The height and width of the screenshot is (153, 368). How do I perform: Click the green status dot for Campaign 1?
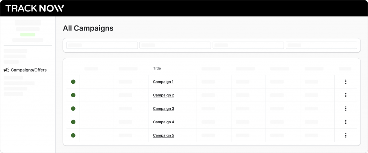pyautogui.click(x=73, y=82)
